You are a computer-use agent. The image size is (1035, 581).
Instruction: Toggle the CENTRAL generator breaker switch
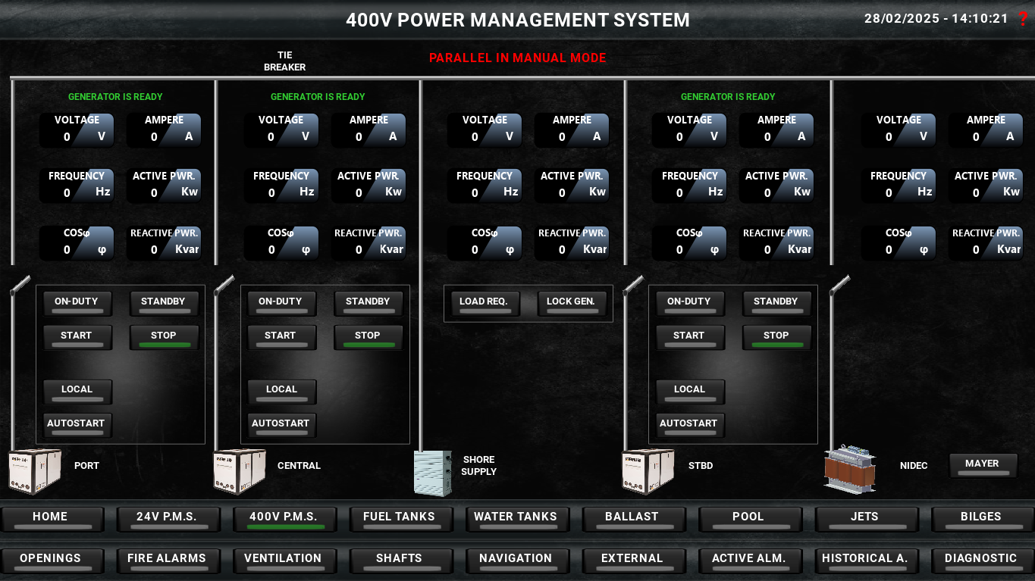click(224, 286)
